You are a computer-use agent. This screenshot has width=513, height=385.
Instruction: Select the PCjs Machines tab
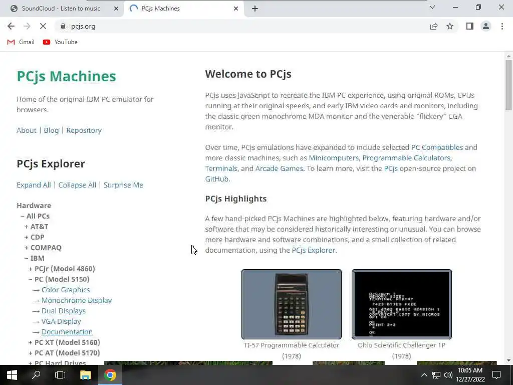click(x=183, y=9)
